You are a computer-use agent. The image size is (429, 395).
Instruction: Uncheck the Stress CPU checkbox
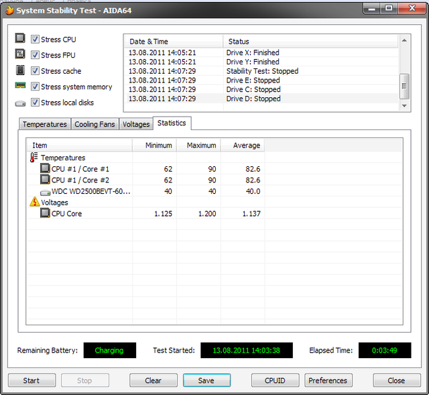click(35, 39)
